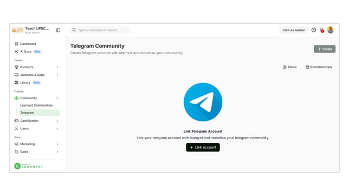Click the Create button

[325, 49]
